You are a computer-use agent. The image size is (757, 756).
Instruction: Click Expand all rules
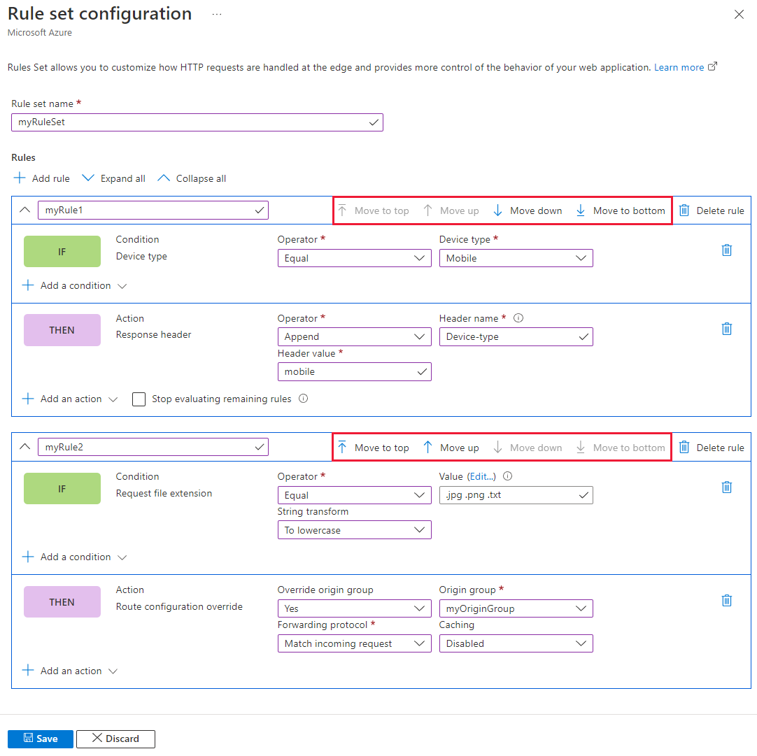[x=114, y=178]
